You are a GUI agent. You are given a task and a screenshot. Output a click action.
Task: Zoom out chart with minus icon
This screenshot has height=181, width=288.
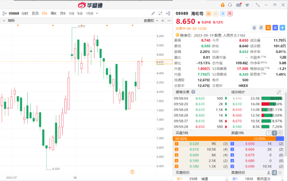point(169,21)
